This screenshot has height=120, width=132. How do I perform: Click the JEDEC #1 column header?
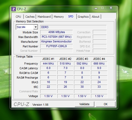coord(48,59)
